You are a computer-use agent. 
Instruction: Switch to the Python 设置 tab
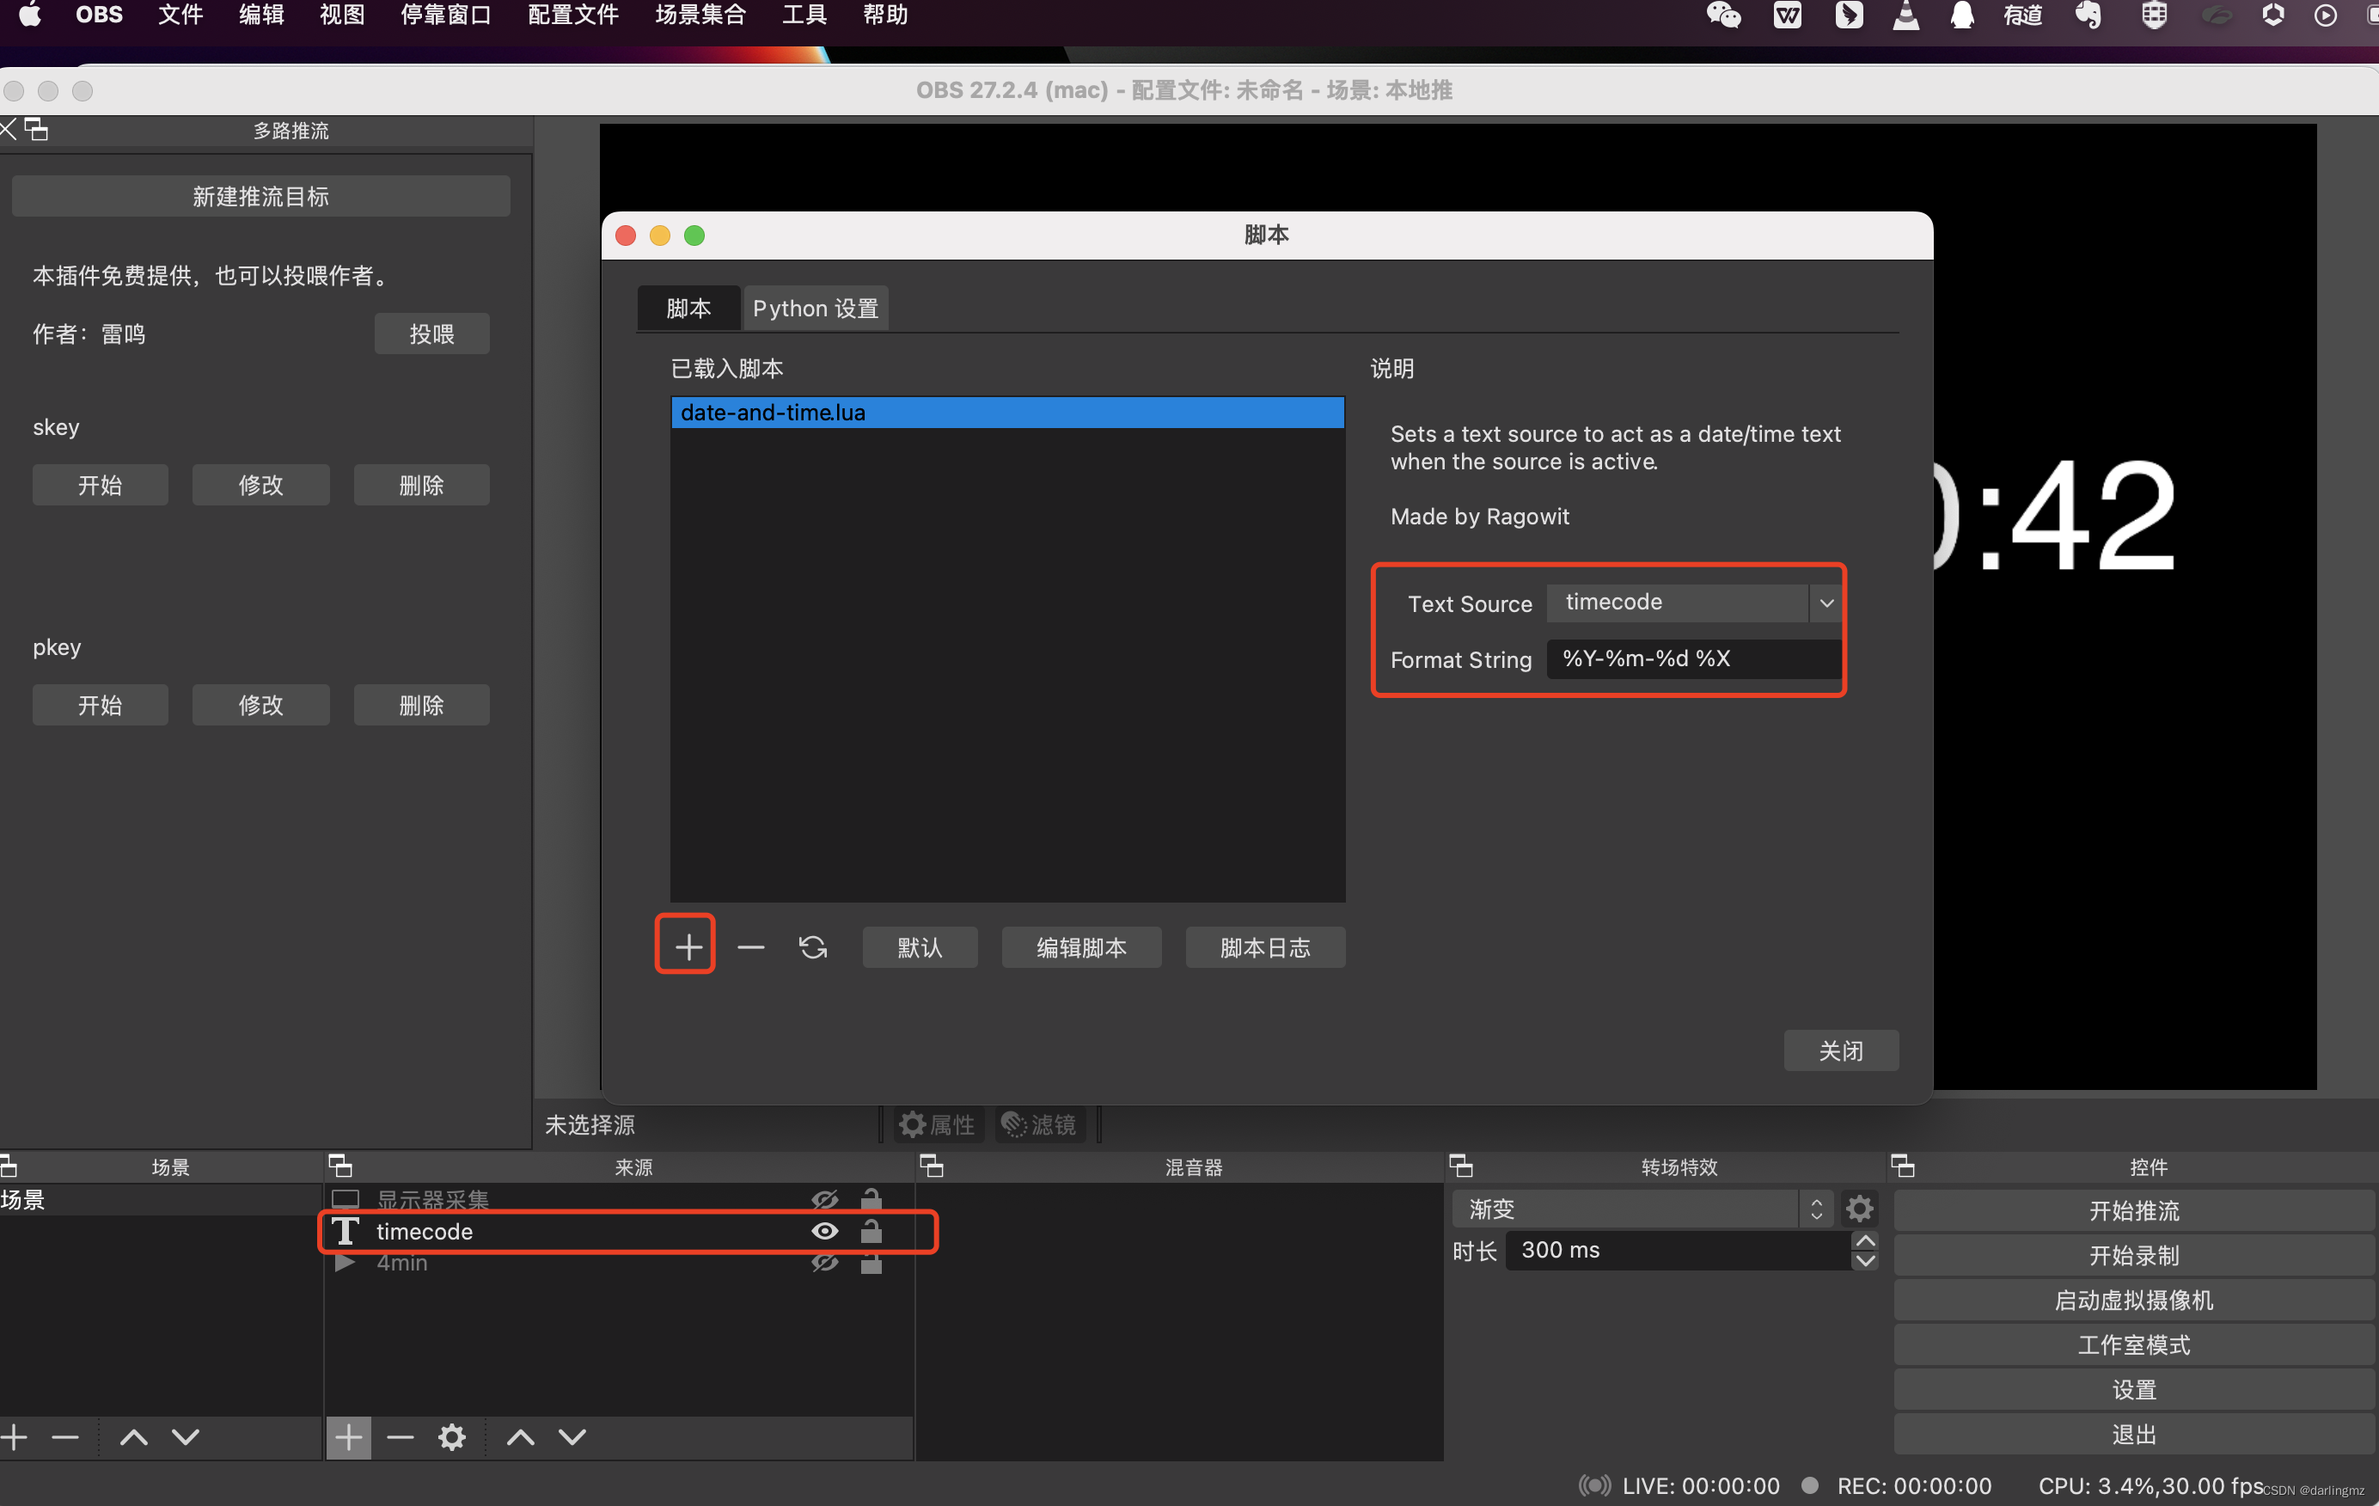pos(815,309)
